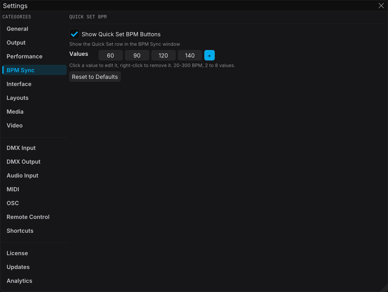
Task: Select BPM Sync in the sidebar
Action: 34,70
